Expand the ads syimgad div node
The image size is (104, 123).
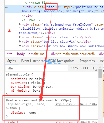[20, 24]
